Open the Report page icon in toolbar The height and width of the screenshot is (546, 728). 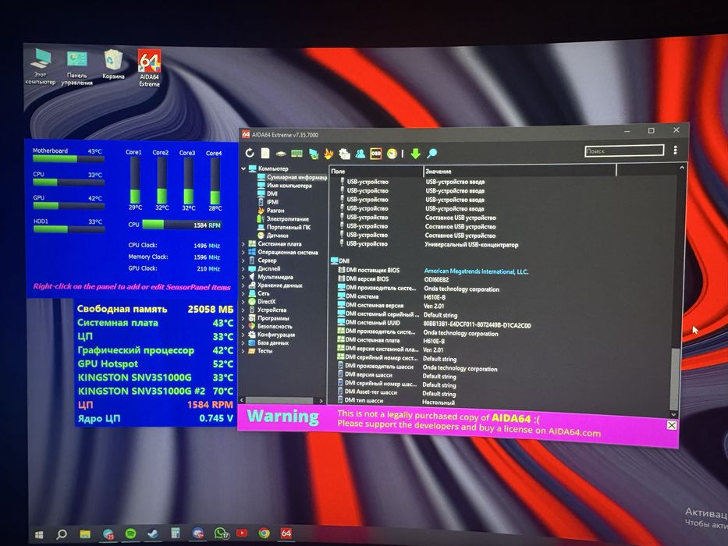pos(265,153)
